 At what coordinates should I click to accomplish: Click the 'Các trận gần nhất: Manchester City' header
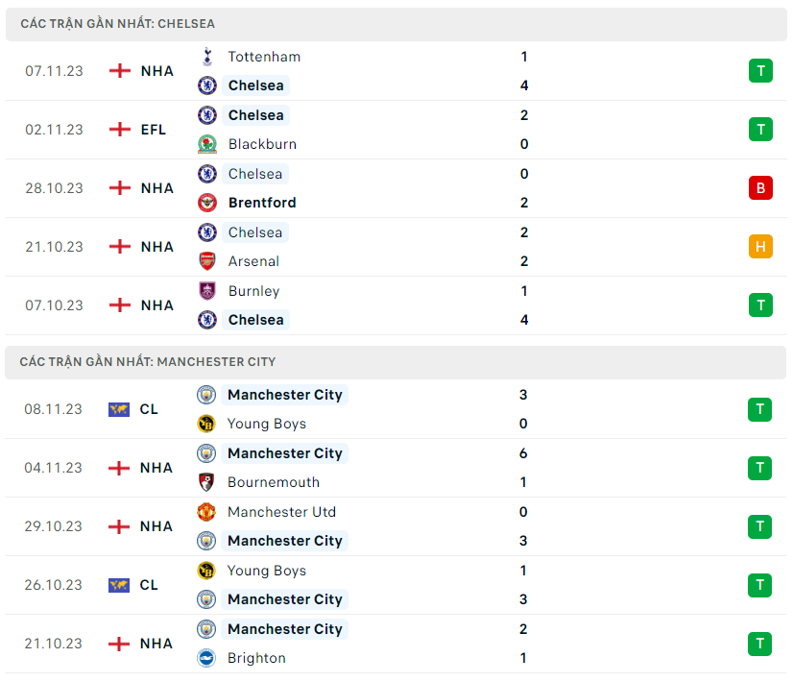click(148, 362)
